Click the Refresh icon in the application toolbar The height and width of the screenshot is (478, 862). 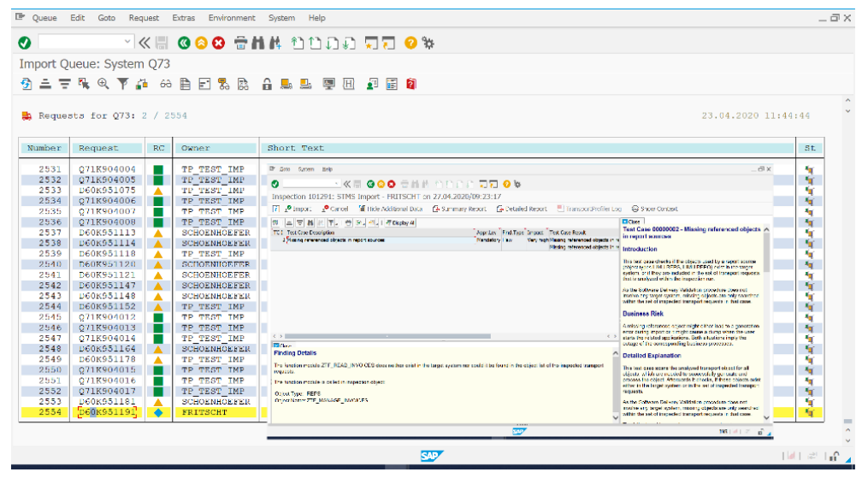[27, 84]
